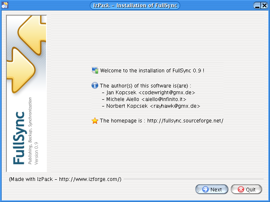Click the yellow star icon beside homepage
Viewport: 270px width, 202px height.
[95, 121]
